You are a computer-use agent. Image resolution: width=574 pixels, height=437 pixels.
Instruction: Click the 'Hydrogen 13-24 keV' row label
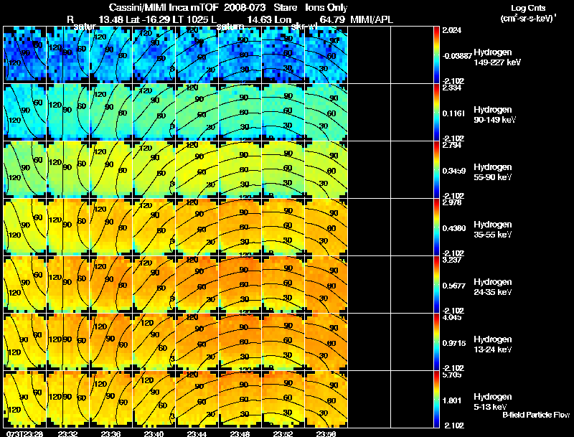[x=493, y=344]
